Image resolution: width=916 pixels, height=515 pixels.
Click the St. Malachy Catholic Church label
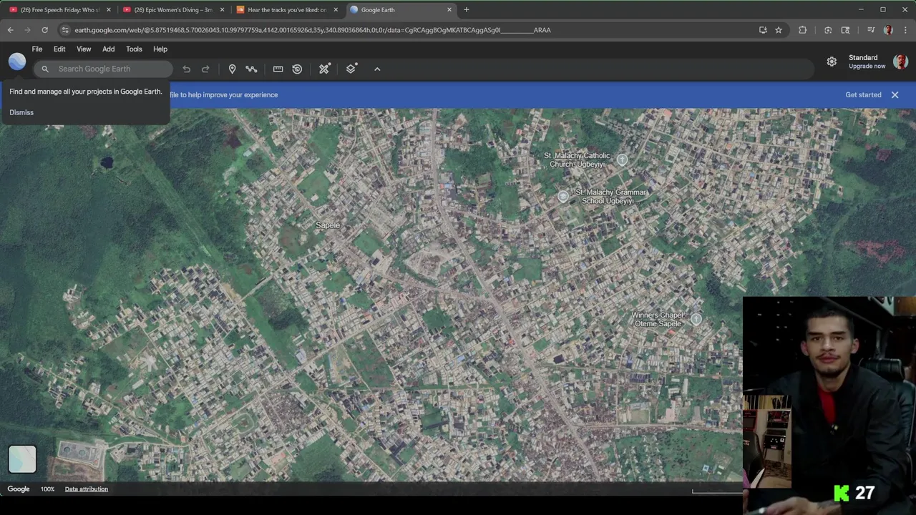577,160
